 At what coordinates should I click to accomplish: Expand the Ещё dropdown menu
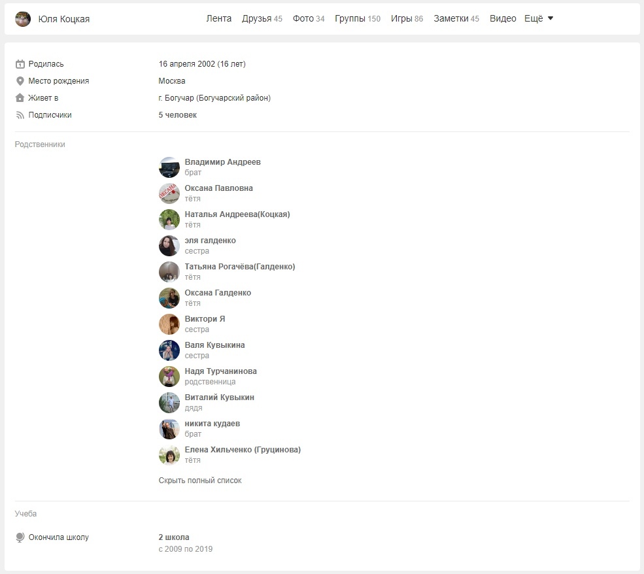coord(539,19)
